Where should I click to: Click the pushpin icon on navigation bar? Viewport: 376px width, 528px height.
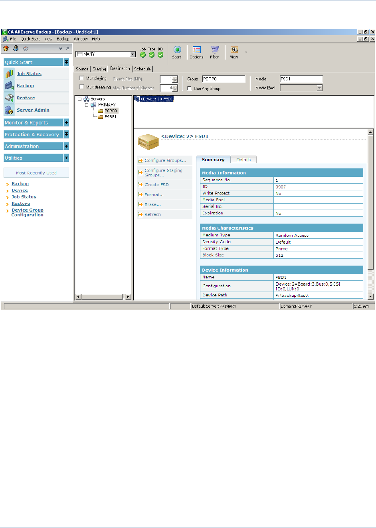pyautogui.click(x=61, y=48)
